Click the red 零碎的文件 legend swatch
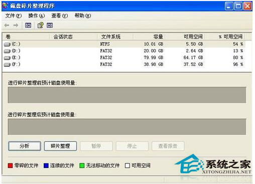Viewport: 255px width, 184px height. pyautogui.click(x=10, y=165)
